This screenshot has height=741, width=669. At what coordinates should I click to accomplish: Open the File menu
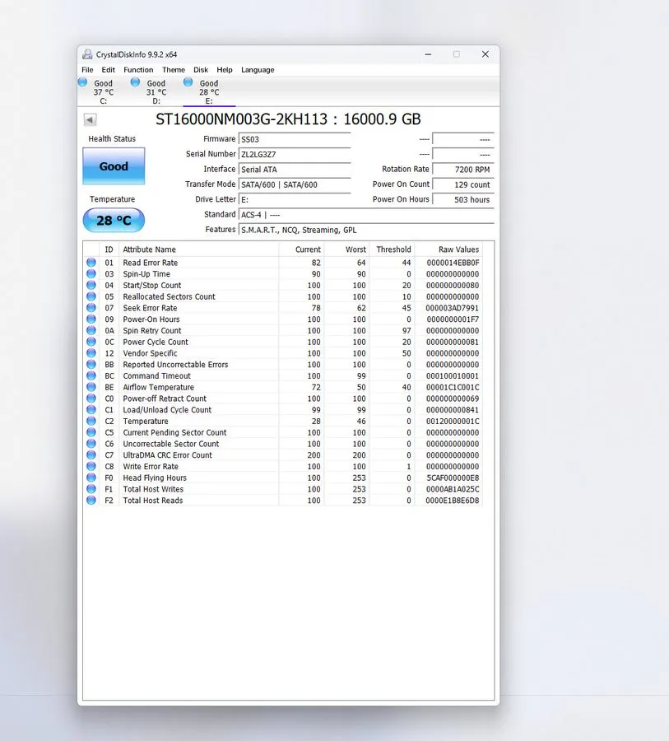click(x=87, y=70)
